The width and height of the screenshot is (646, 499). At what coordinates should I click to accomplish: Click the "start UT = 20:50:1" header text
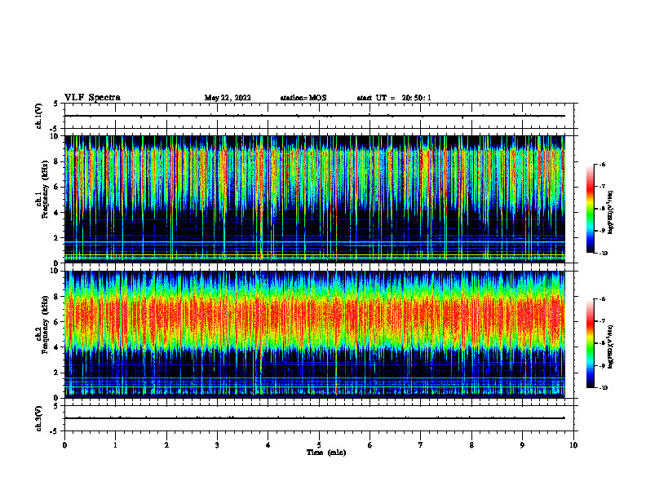click(394, 98)
